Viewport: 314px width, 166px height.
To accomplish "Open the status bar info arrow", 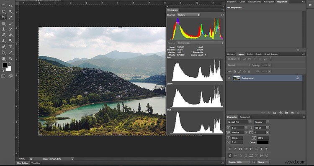I will 72,159.
